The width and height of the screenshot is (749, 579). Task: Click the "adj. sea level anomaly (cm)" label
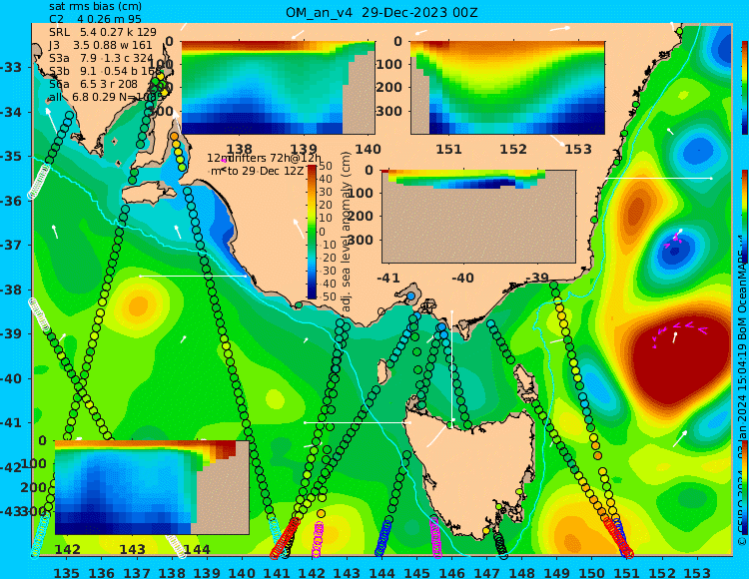pyautogui.click(x=347, y=232)
